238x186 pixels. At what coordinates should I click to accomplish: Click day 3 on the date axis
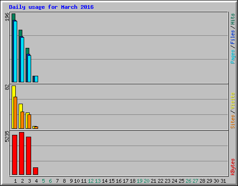[x=29, y=181]
